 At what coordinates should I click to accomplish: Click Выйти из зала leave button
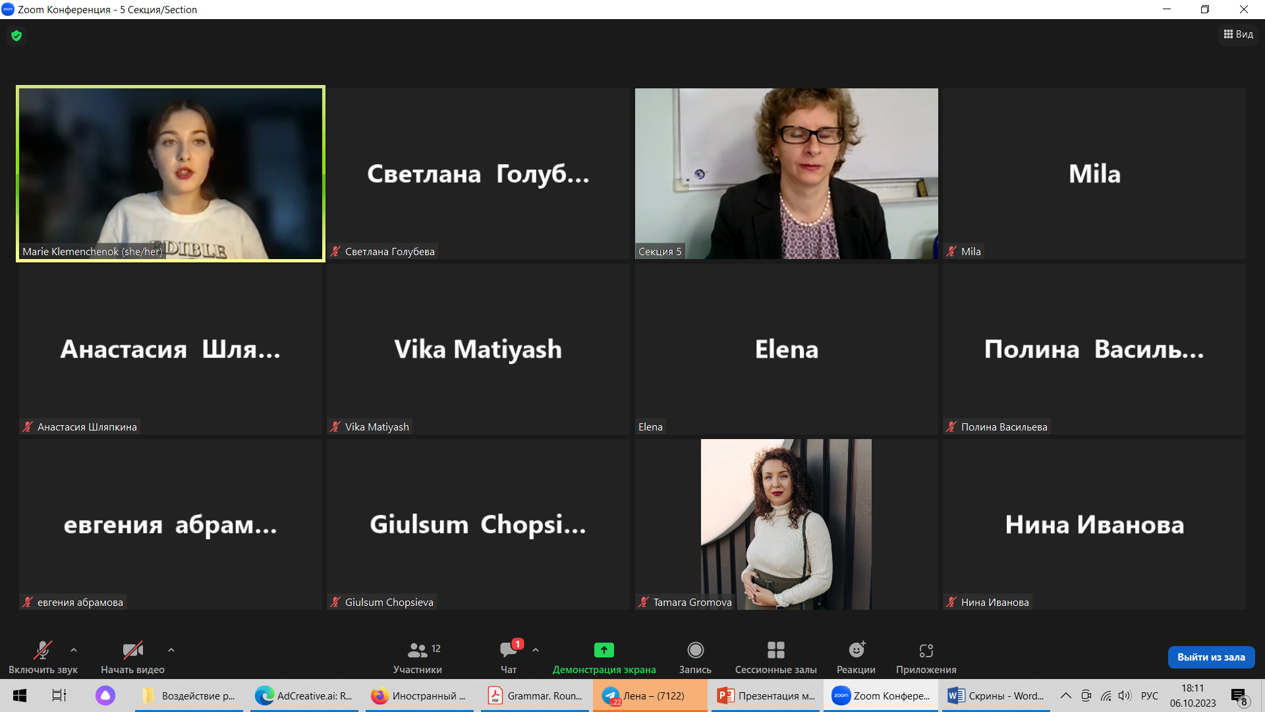pyautogui.click(x=1211, y=657)
